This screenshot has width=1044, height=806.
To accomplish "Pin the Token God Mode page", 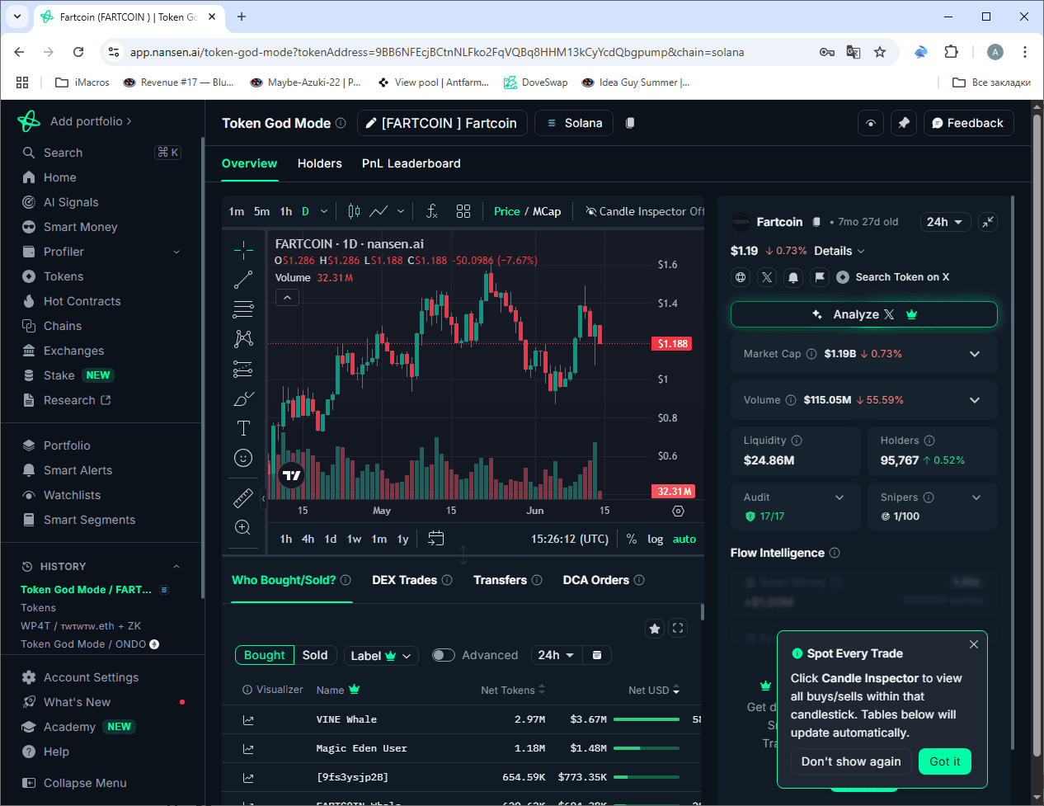I will tap(904, 123).
